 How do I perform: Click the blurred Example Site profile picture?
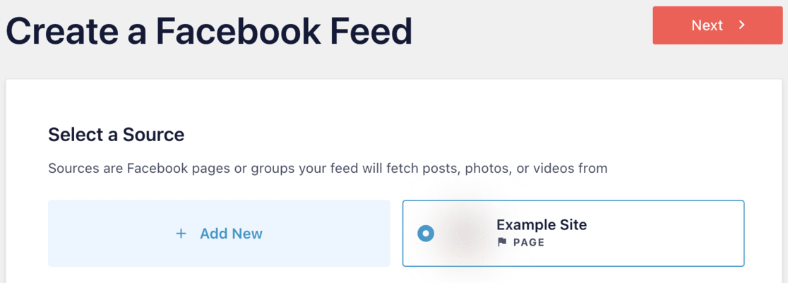464,234
